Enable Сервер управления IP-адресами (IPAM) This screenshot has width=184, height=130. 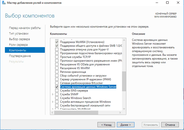click(57, 79)
